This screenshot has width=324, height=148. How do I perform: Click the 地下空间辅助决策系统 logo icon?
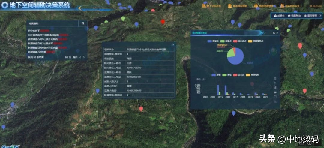coord(5,5)
